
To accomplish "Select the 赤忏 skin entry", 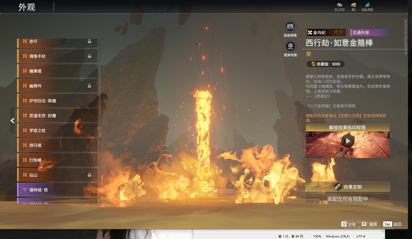I will [57, 43].
